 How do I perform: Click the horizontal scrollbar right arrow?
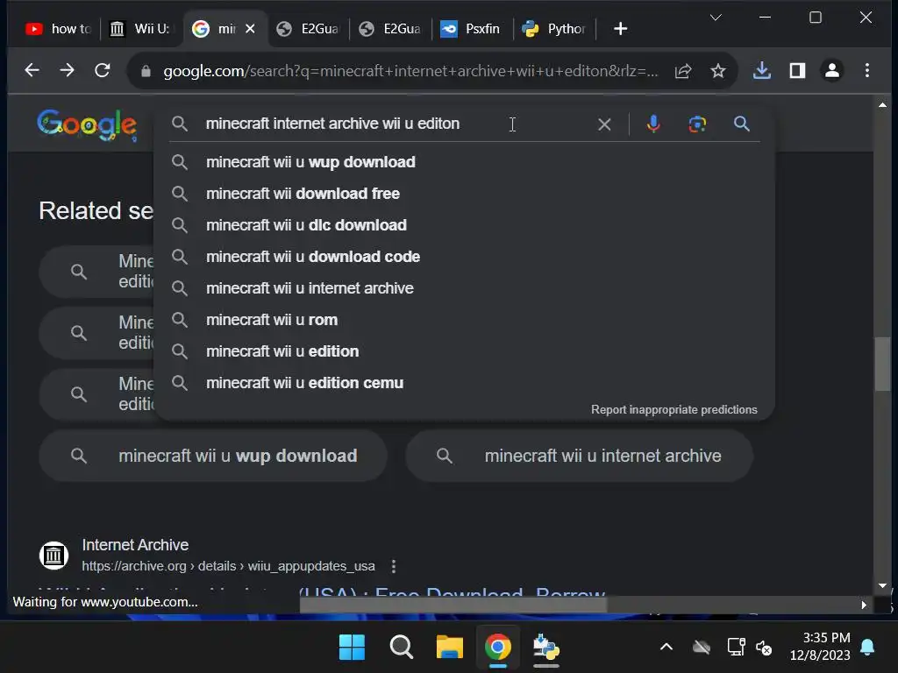point(864,605)
